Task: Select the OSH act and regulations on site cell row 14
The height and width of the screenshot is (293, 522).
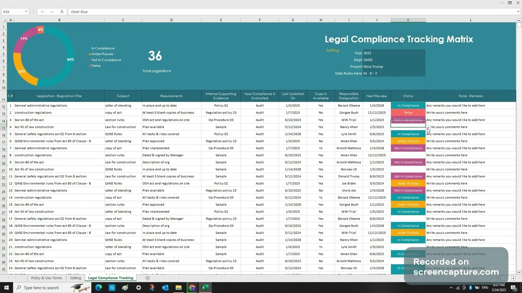Action: (171, 120)
